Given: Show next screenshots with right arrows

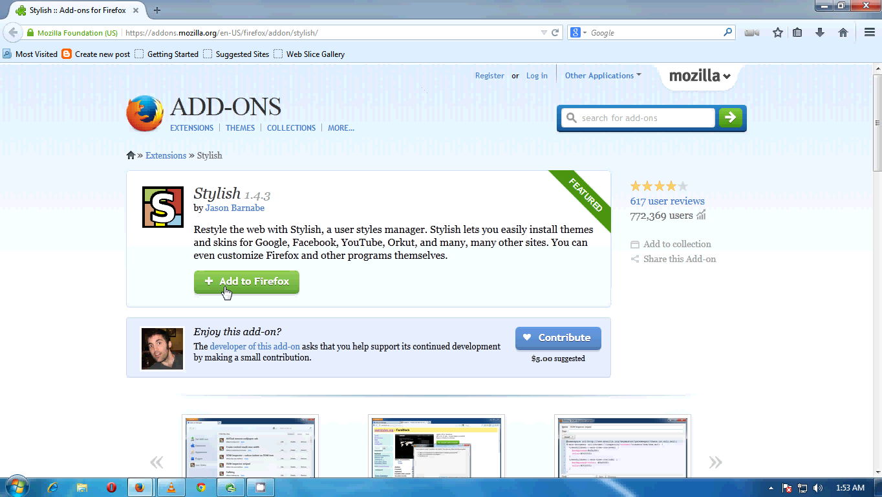Looking at the screenshot, I should [715, 462].
